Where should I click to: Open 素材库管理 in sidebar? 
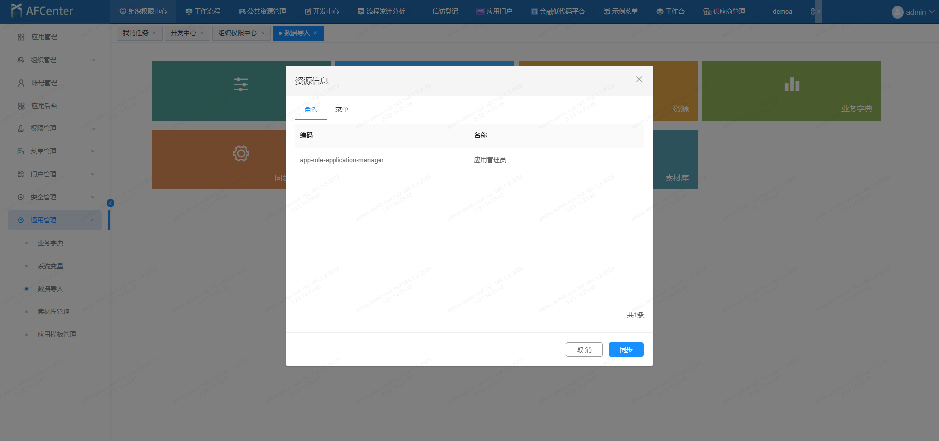click(x=53, y=311)
